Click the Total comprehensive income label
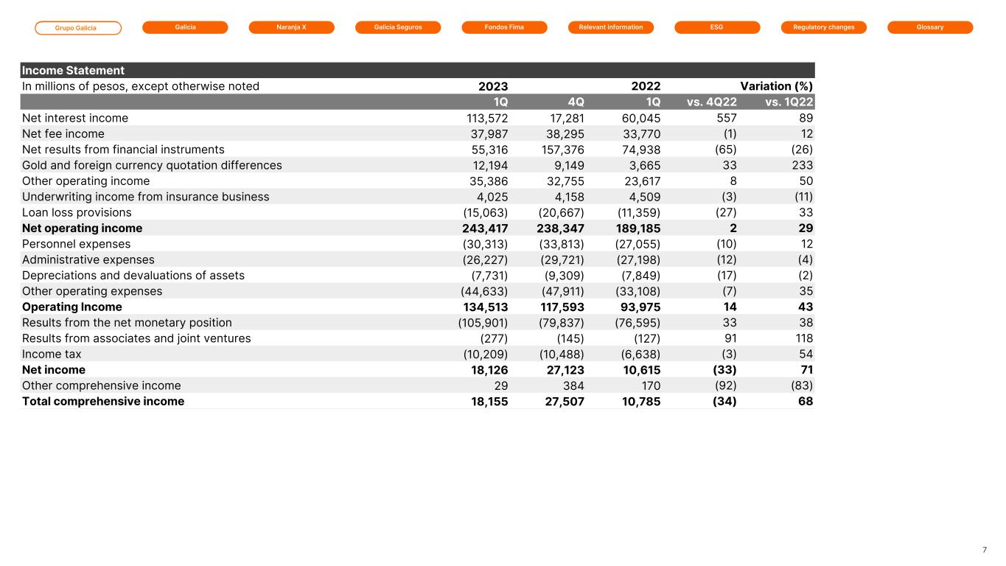This screenshot has width=1006, height=566. click(103, 402)
